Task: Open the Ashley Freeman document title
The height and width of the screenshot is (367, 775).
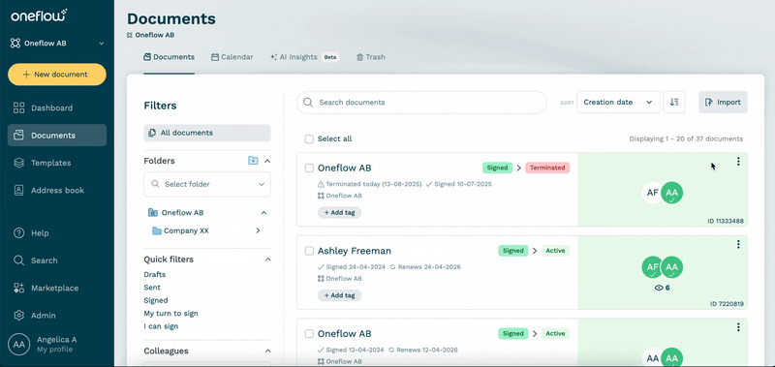Action: pos(355,251)
